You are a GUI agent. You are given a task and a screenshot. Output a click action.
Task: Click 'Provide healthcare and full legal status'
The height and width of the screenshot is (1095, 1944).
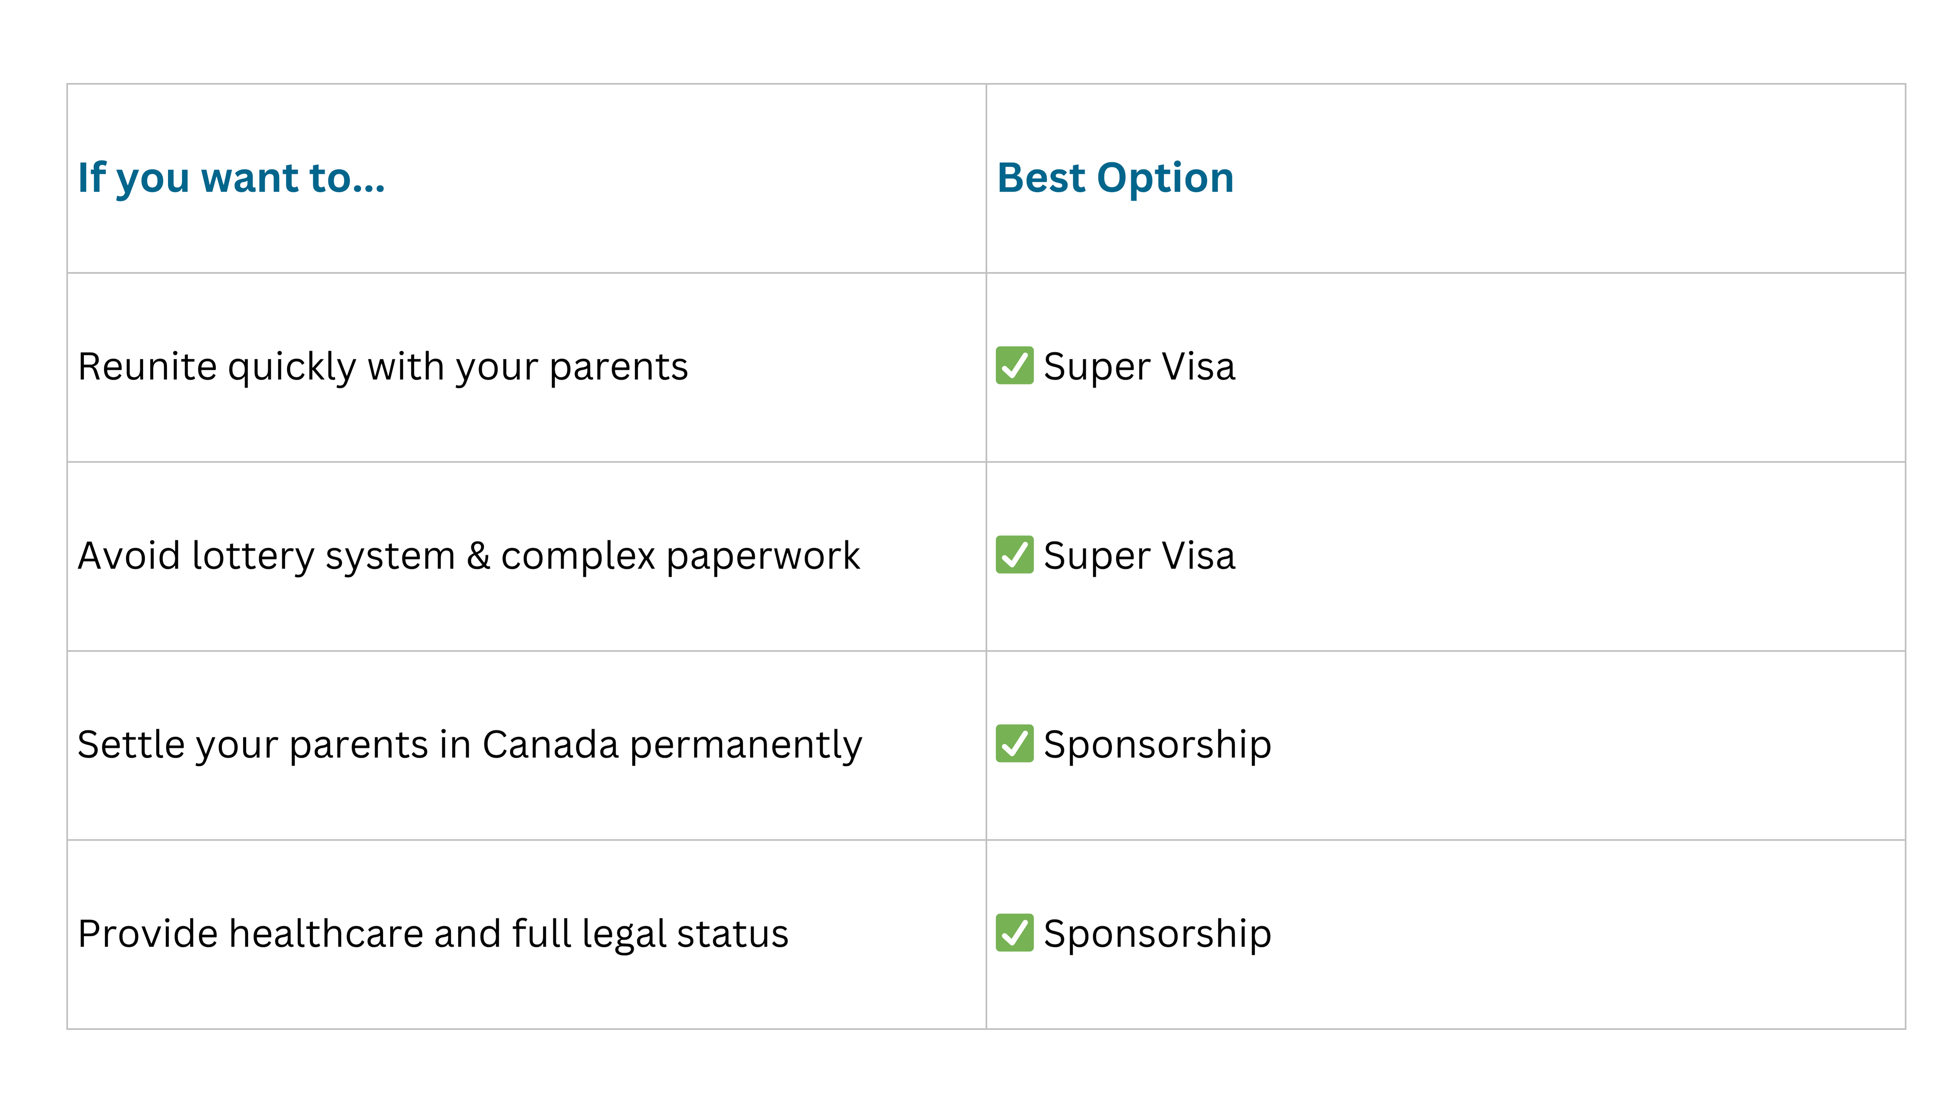(x=433, y=934)
